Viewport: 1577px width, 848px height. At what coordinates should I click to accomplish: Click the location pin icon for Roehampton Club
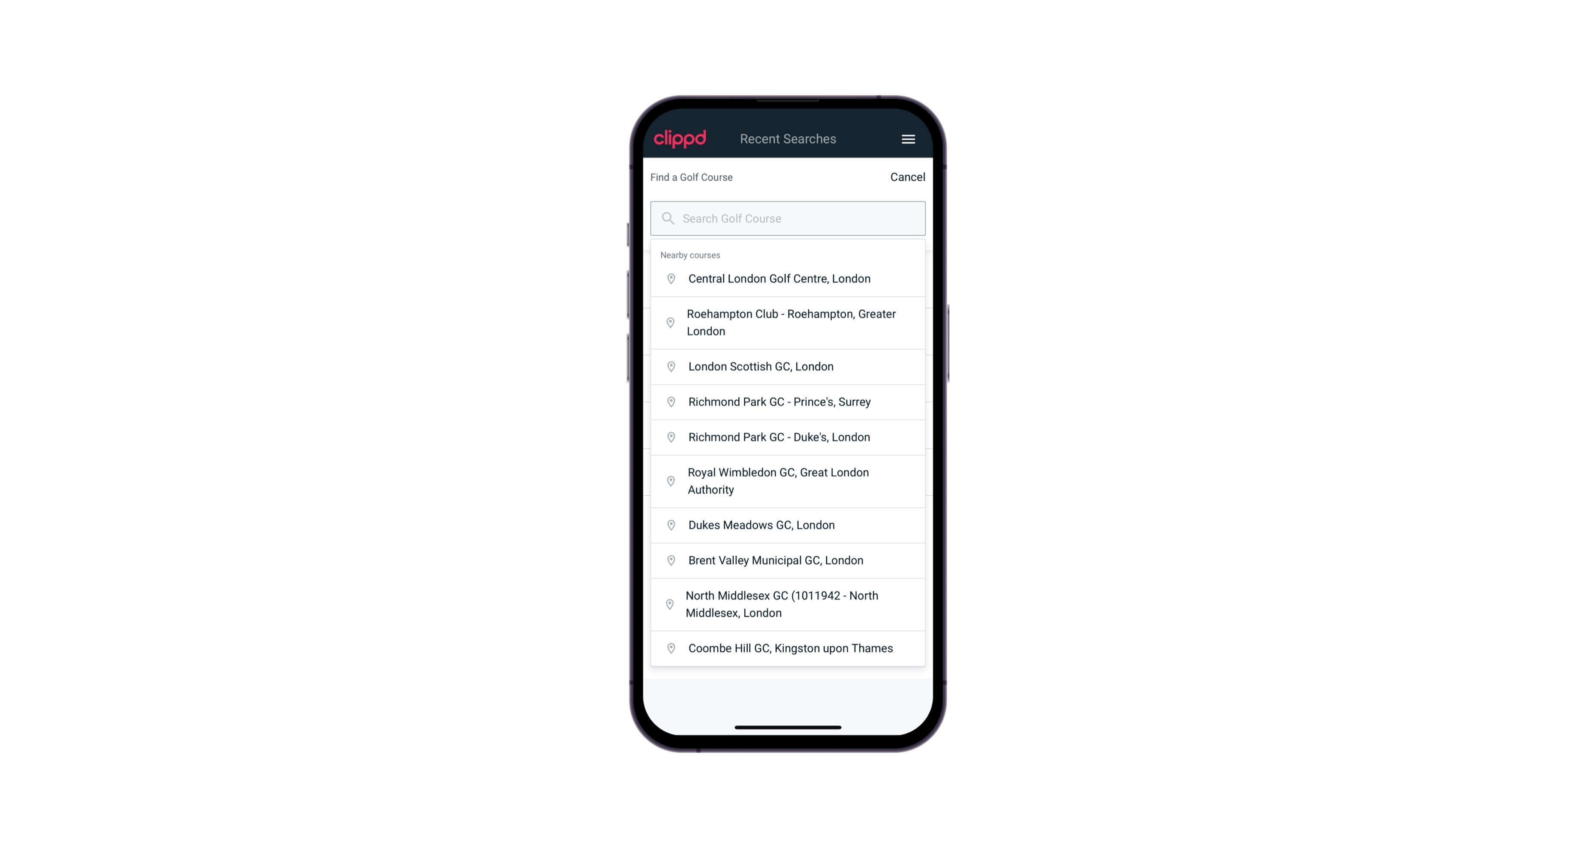[669, 323]
